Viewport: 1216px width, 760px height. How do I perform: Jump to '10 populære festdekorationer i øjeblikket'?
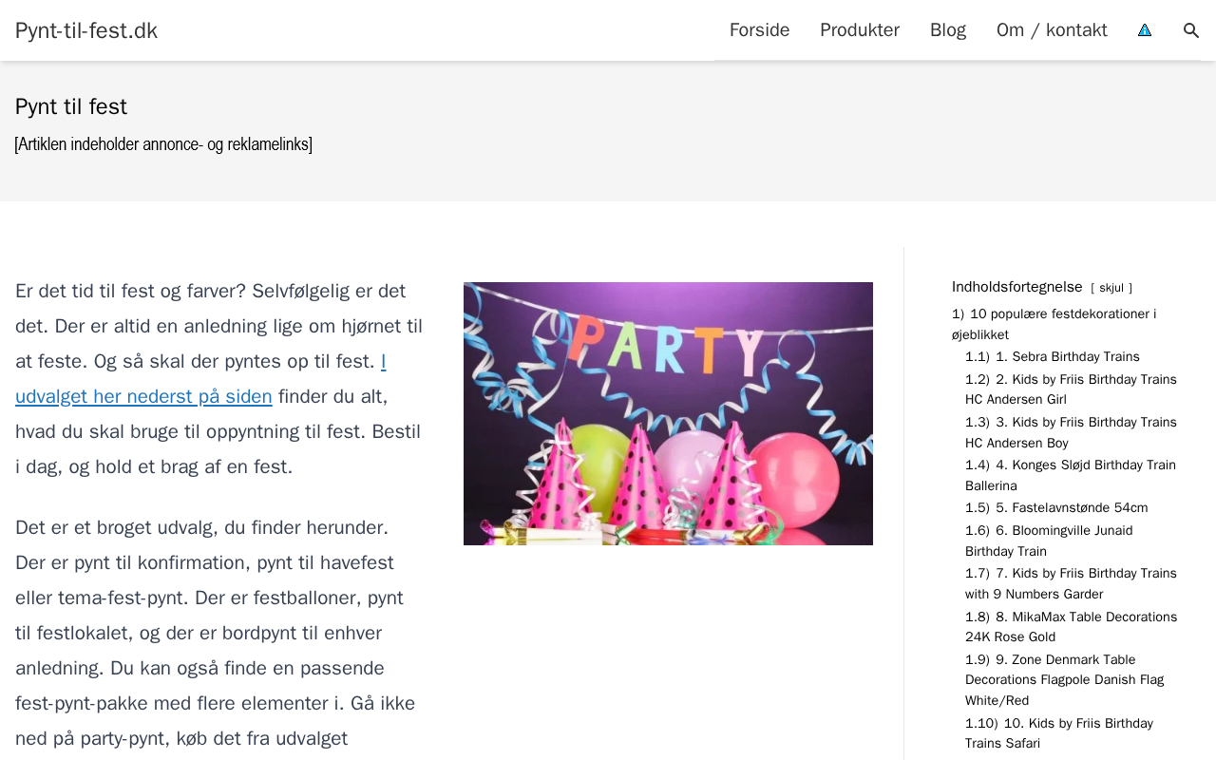[1054, 324]
